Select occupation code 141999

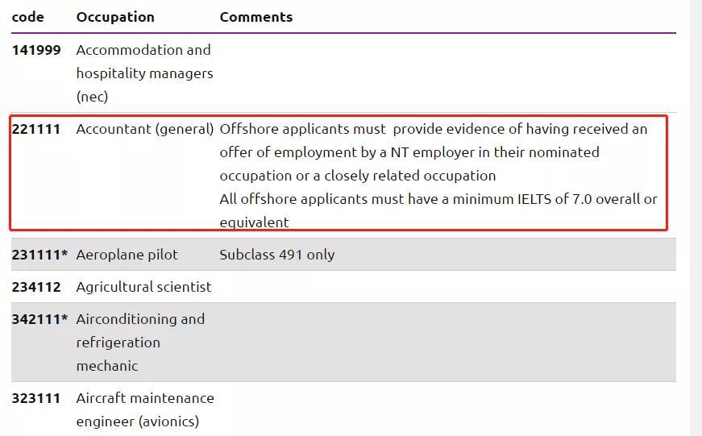tap(36, 50)
